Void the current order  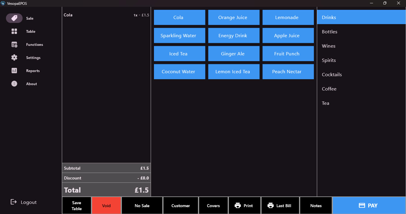pos(106,205)
